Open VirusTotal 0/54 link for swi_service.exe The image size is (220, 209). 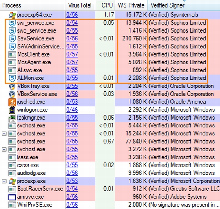(x=72, y=23)
